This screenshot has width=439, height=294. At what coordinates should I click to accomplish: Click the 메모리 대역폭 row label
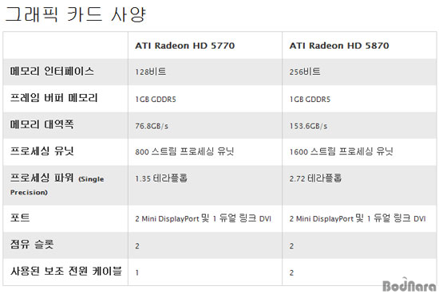coord(42,124)
